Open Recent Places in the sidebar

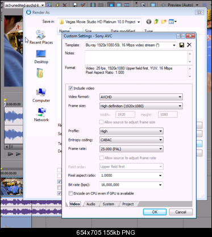click(41, 38)
